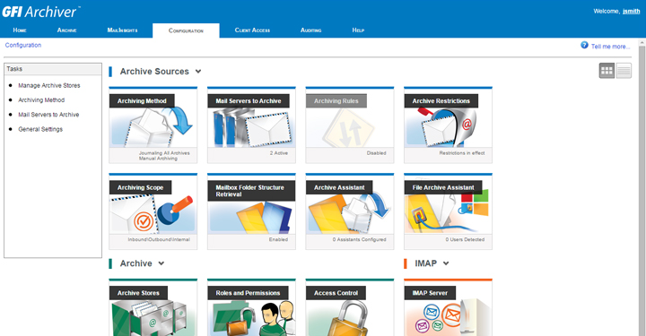Open the Archive Restrictions mailbox tile
Image resolution: width=646 pixels, height=336 pixels.
tap(449, 125)
